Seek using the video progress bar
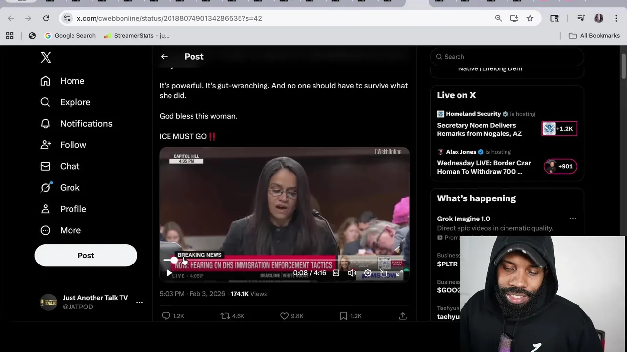Image resolution: width=627 pixels, height=352 pixels. (284, 260)
